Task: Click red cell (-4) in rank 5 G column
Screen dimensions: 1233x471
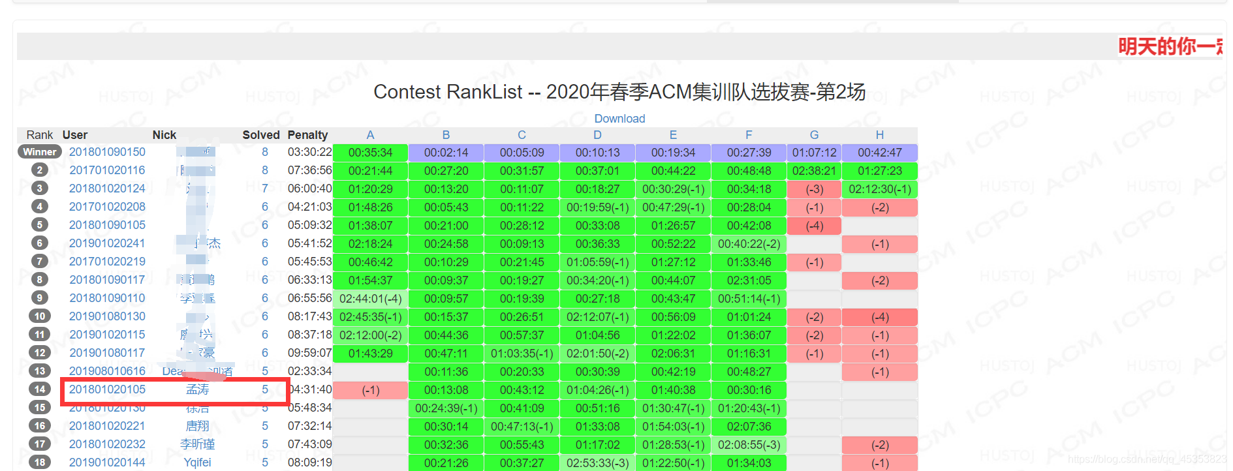Action: (814, 226)
